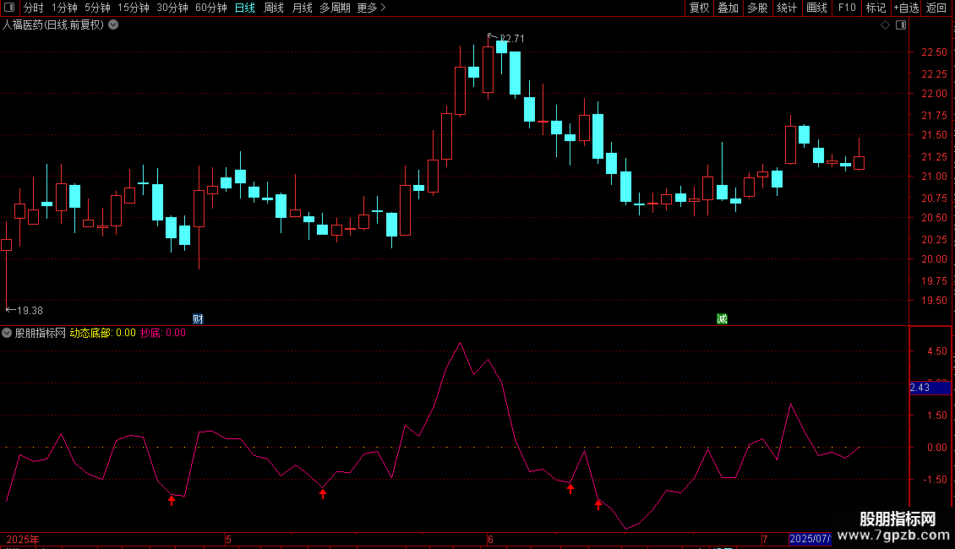
Task: Click the first red buy arrow in indicator
Action: tap(172, 500)
